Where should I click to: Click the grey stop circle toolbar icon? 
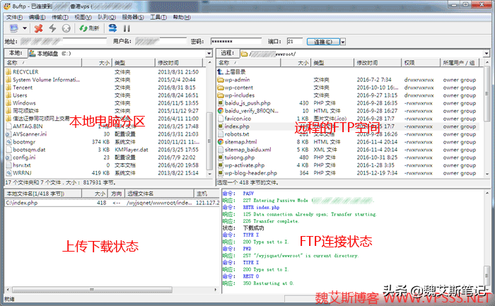[66, 28]
